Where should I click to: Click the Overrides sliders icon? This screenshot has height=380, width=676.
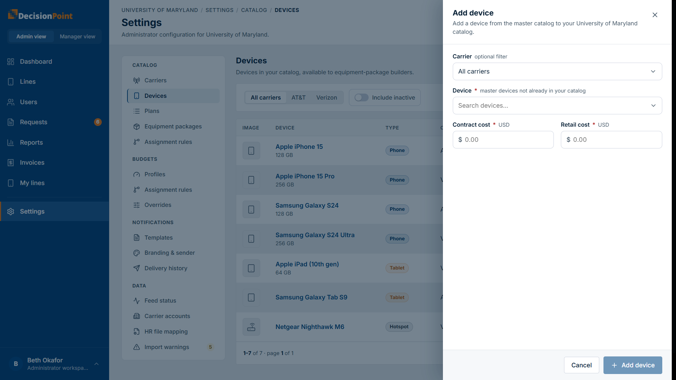click(137, 205)
